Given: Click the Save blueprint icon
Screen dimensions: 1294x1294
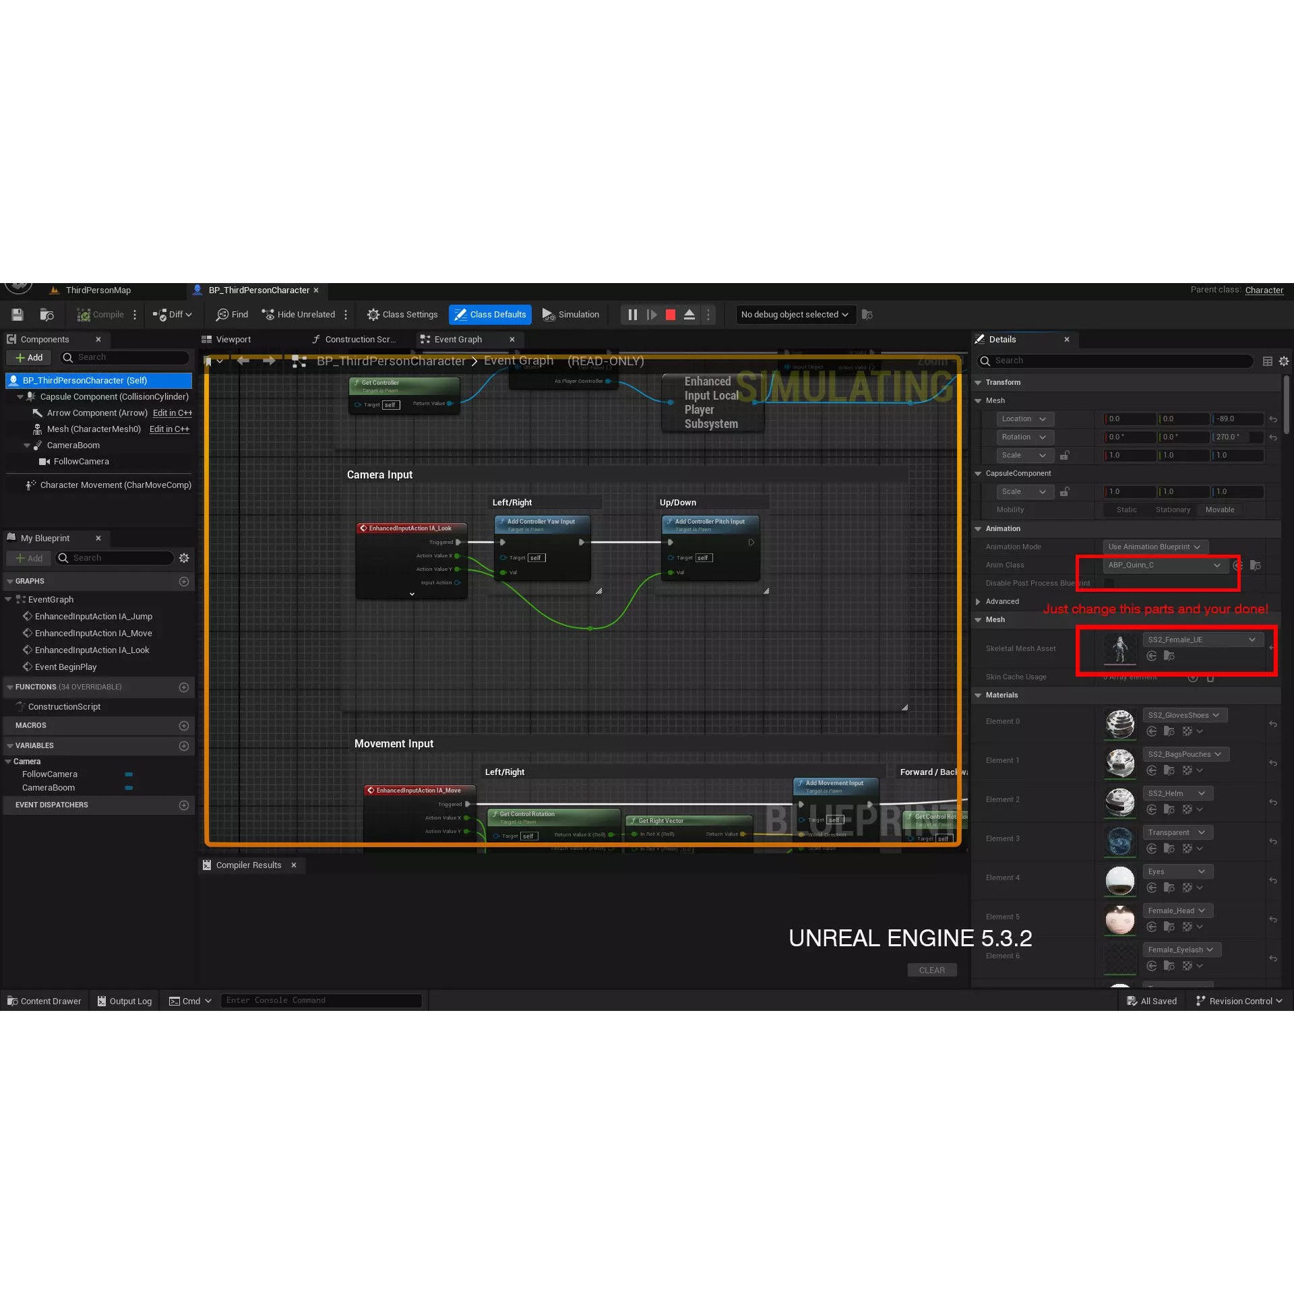Looking at the screenshot, I should tap(18, 315).
